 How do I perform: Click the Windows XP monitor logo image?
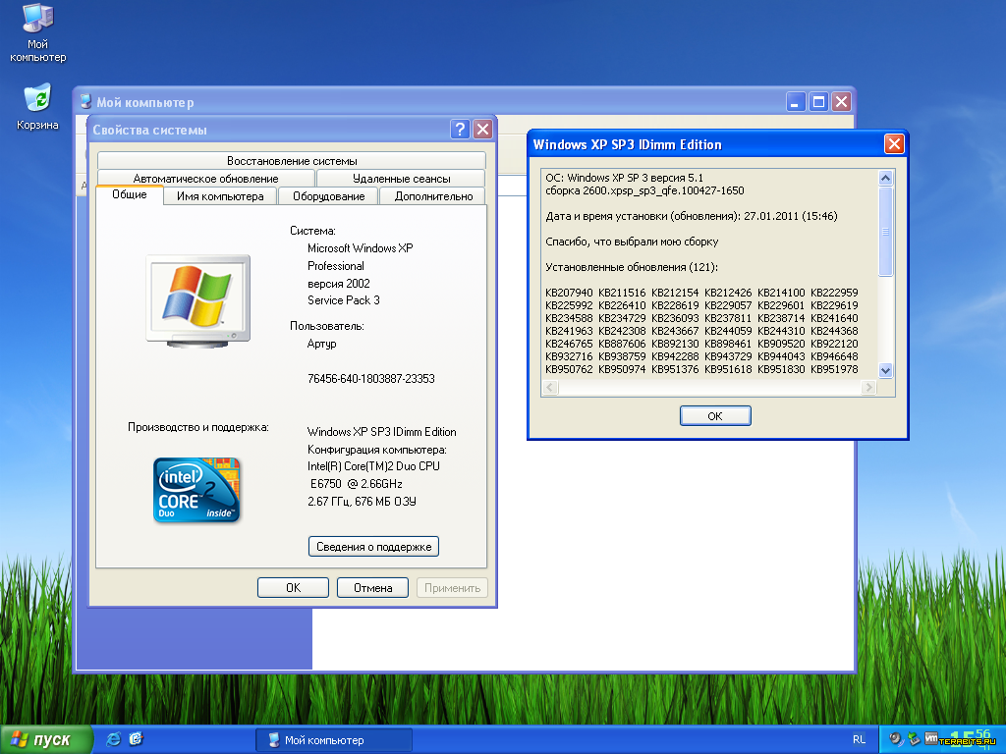click(x=197, y=300)
